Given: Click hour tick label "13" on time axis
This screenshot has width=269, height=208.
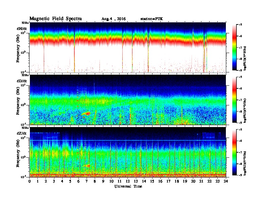Looking at the screenshot, I should pyautogui.click(x=136, y=181).
